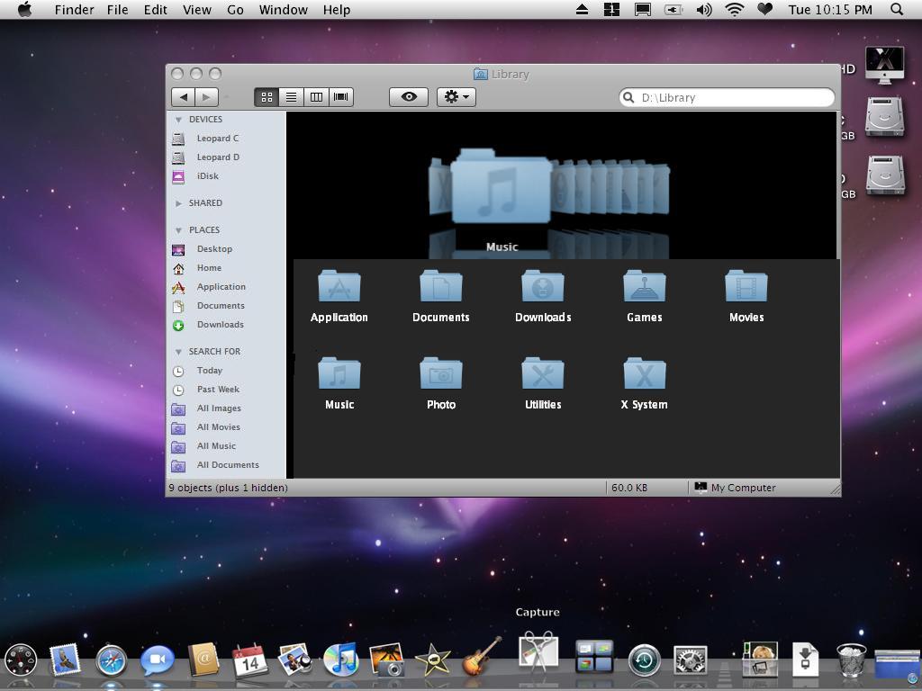Go back with the left arrow button
922x691 pixels.
[183, 97]
